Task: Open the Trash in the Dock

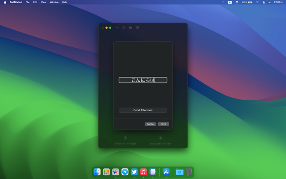Action: coord(189,172)
